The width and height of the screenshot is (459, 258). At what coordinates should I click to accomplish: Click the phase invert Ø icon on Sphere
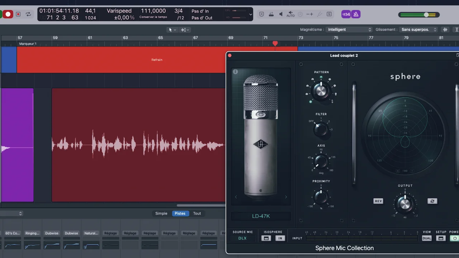(432, 201)
